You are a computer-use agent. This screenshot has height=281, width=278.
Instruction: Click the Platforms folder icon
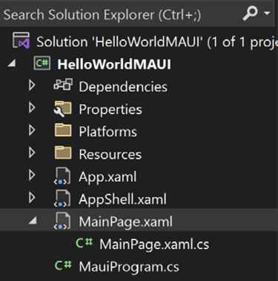click(x=63, y=130)
